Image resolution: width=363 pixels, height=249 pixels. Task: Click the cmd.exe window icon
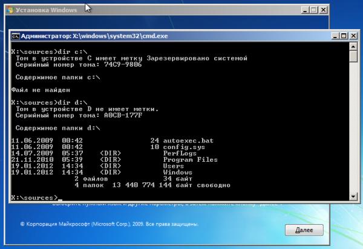pyautogui.click(x=16, y=36)
